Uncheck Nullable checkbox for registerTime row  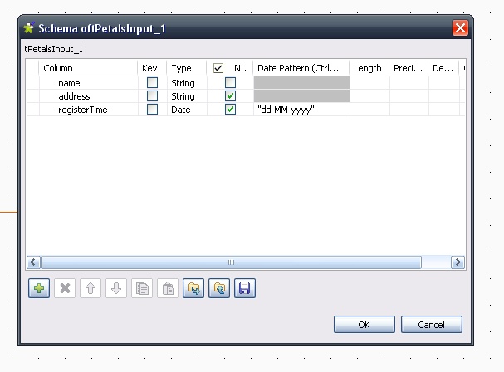click(x=230, y=110)
